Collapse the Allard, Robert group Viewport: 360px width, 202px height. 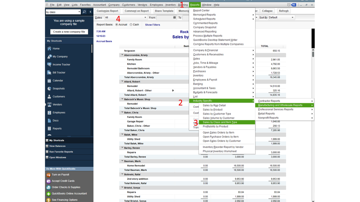122,82
